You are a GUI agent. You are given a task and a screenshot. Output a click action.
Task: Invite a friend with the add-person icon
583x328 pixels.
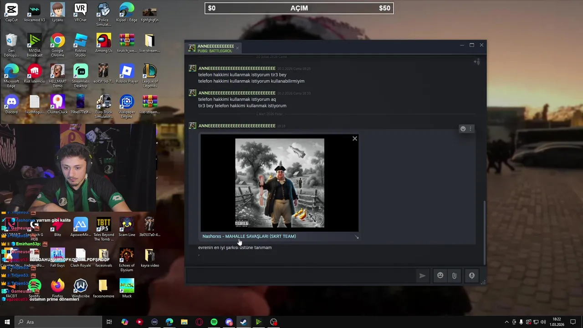point(476,61)
